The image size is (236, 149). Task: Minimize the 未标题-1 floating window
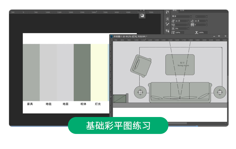point(214,36)
